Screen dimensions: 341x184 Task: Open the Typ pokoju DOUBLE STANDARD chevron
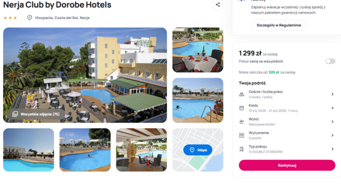[x=332, y=149]
